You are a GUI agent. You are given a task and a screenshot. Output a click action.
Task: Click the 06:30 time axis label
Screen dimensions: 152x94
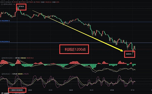coord(92,90)
